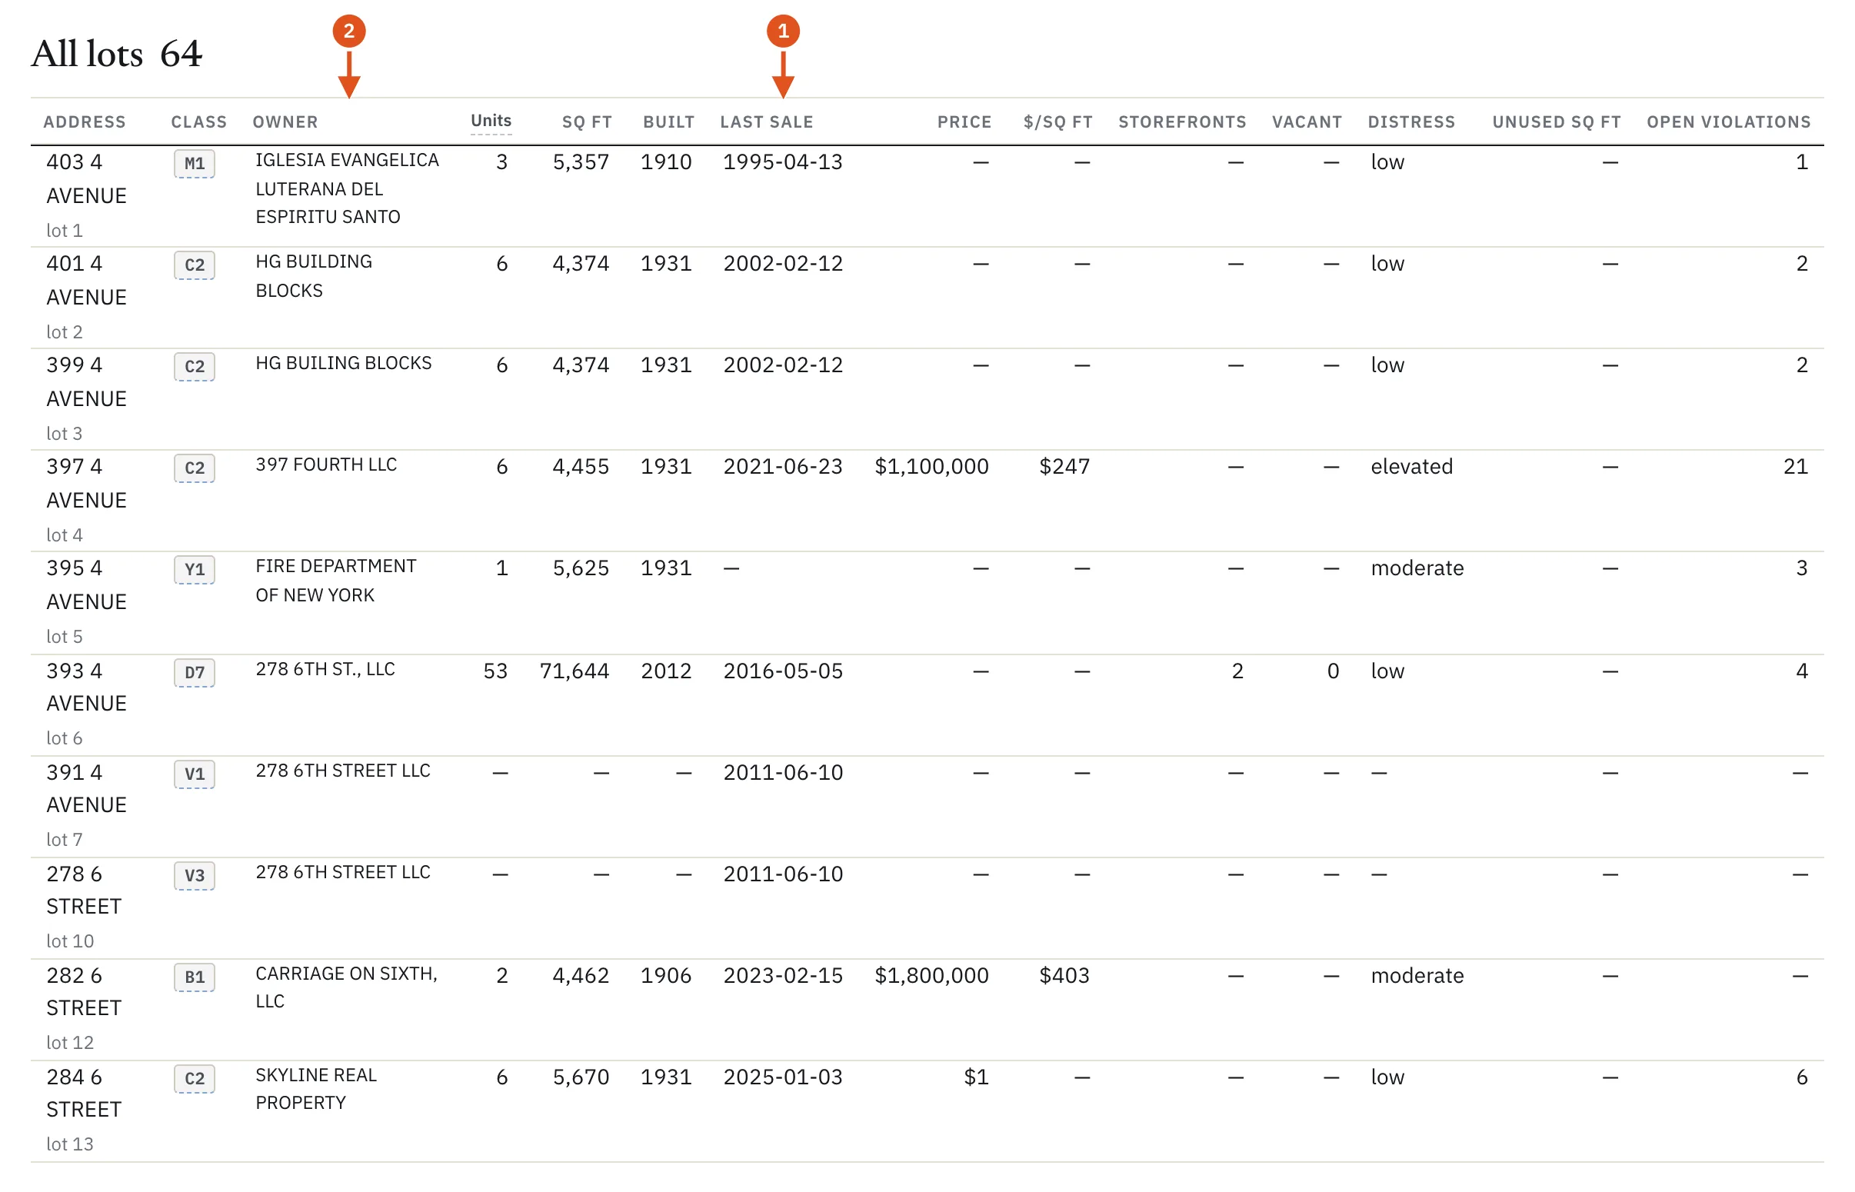
Task: Click the C2 badge for lot 13
Action: coord(195,1078)
